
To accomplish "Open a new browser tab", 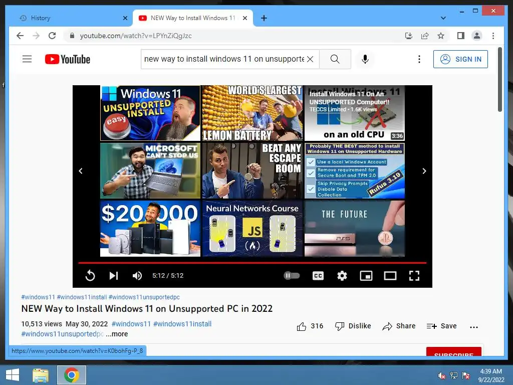I will (x=264, y=18).
